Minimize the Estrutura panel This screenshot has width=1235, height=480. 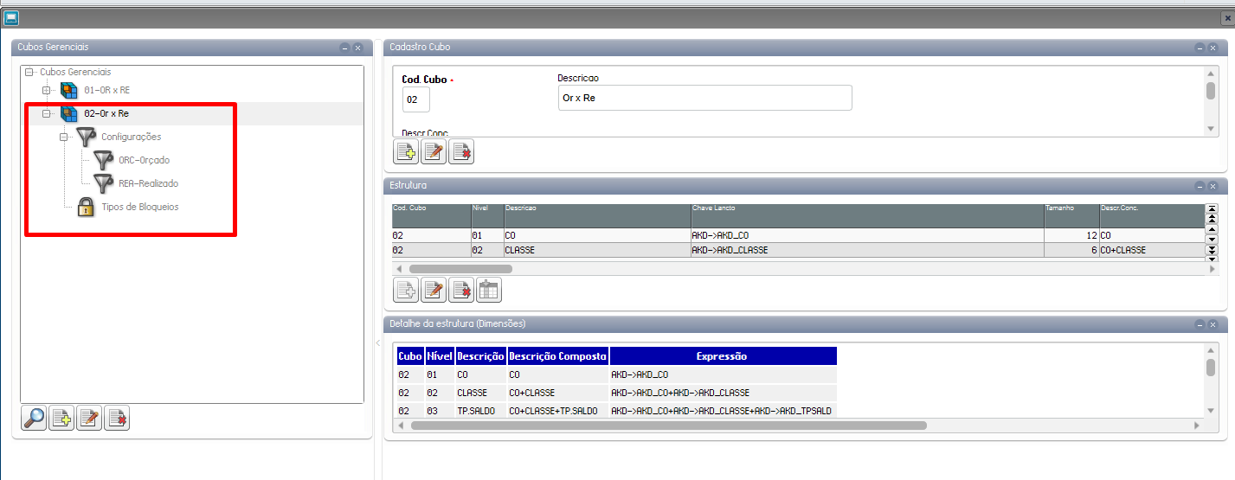1200,186
